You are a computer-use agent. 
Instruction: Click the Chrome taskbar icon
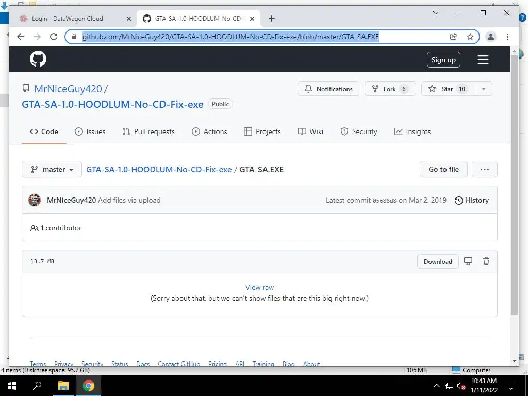89,386
